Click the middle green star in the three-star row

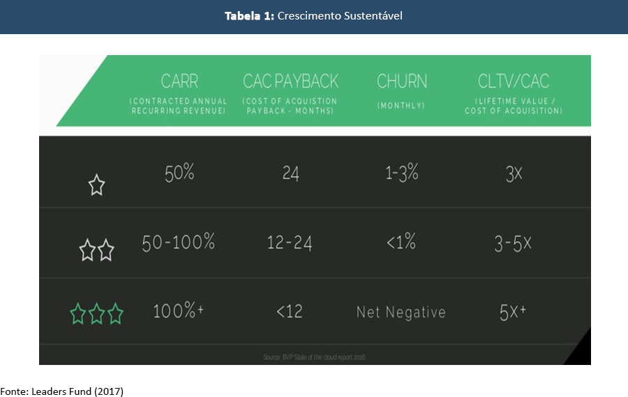click(97, 314)
